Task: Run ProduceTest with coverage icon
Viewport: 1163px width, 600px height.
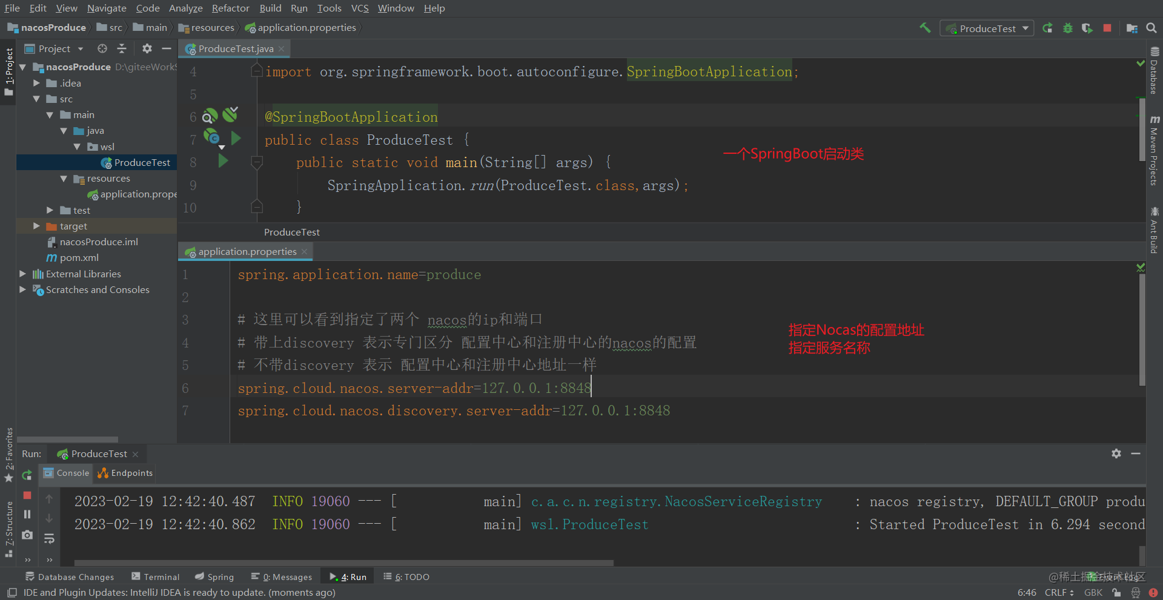Action: (1087, 28)
